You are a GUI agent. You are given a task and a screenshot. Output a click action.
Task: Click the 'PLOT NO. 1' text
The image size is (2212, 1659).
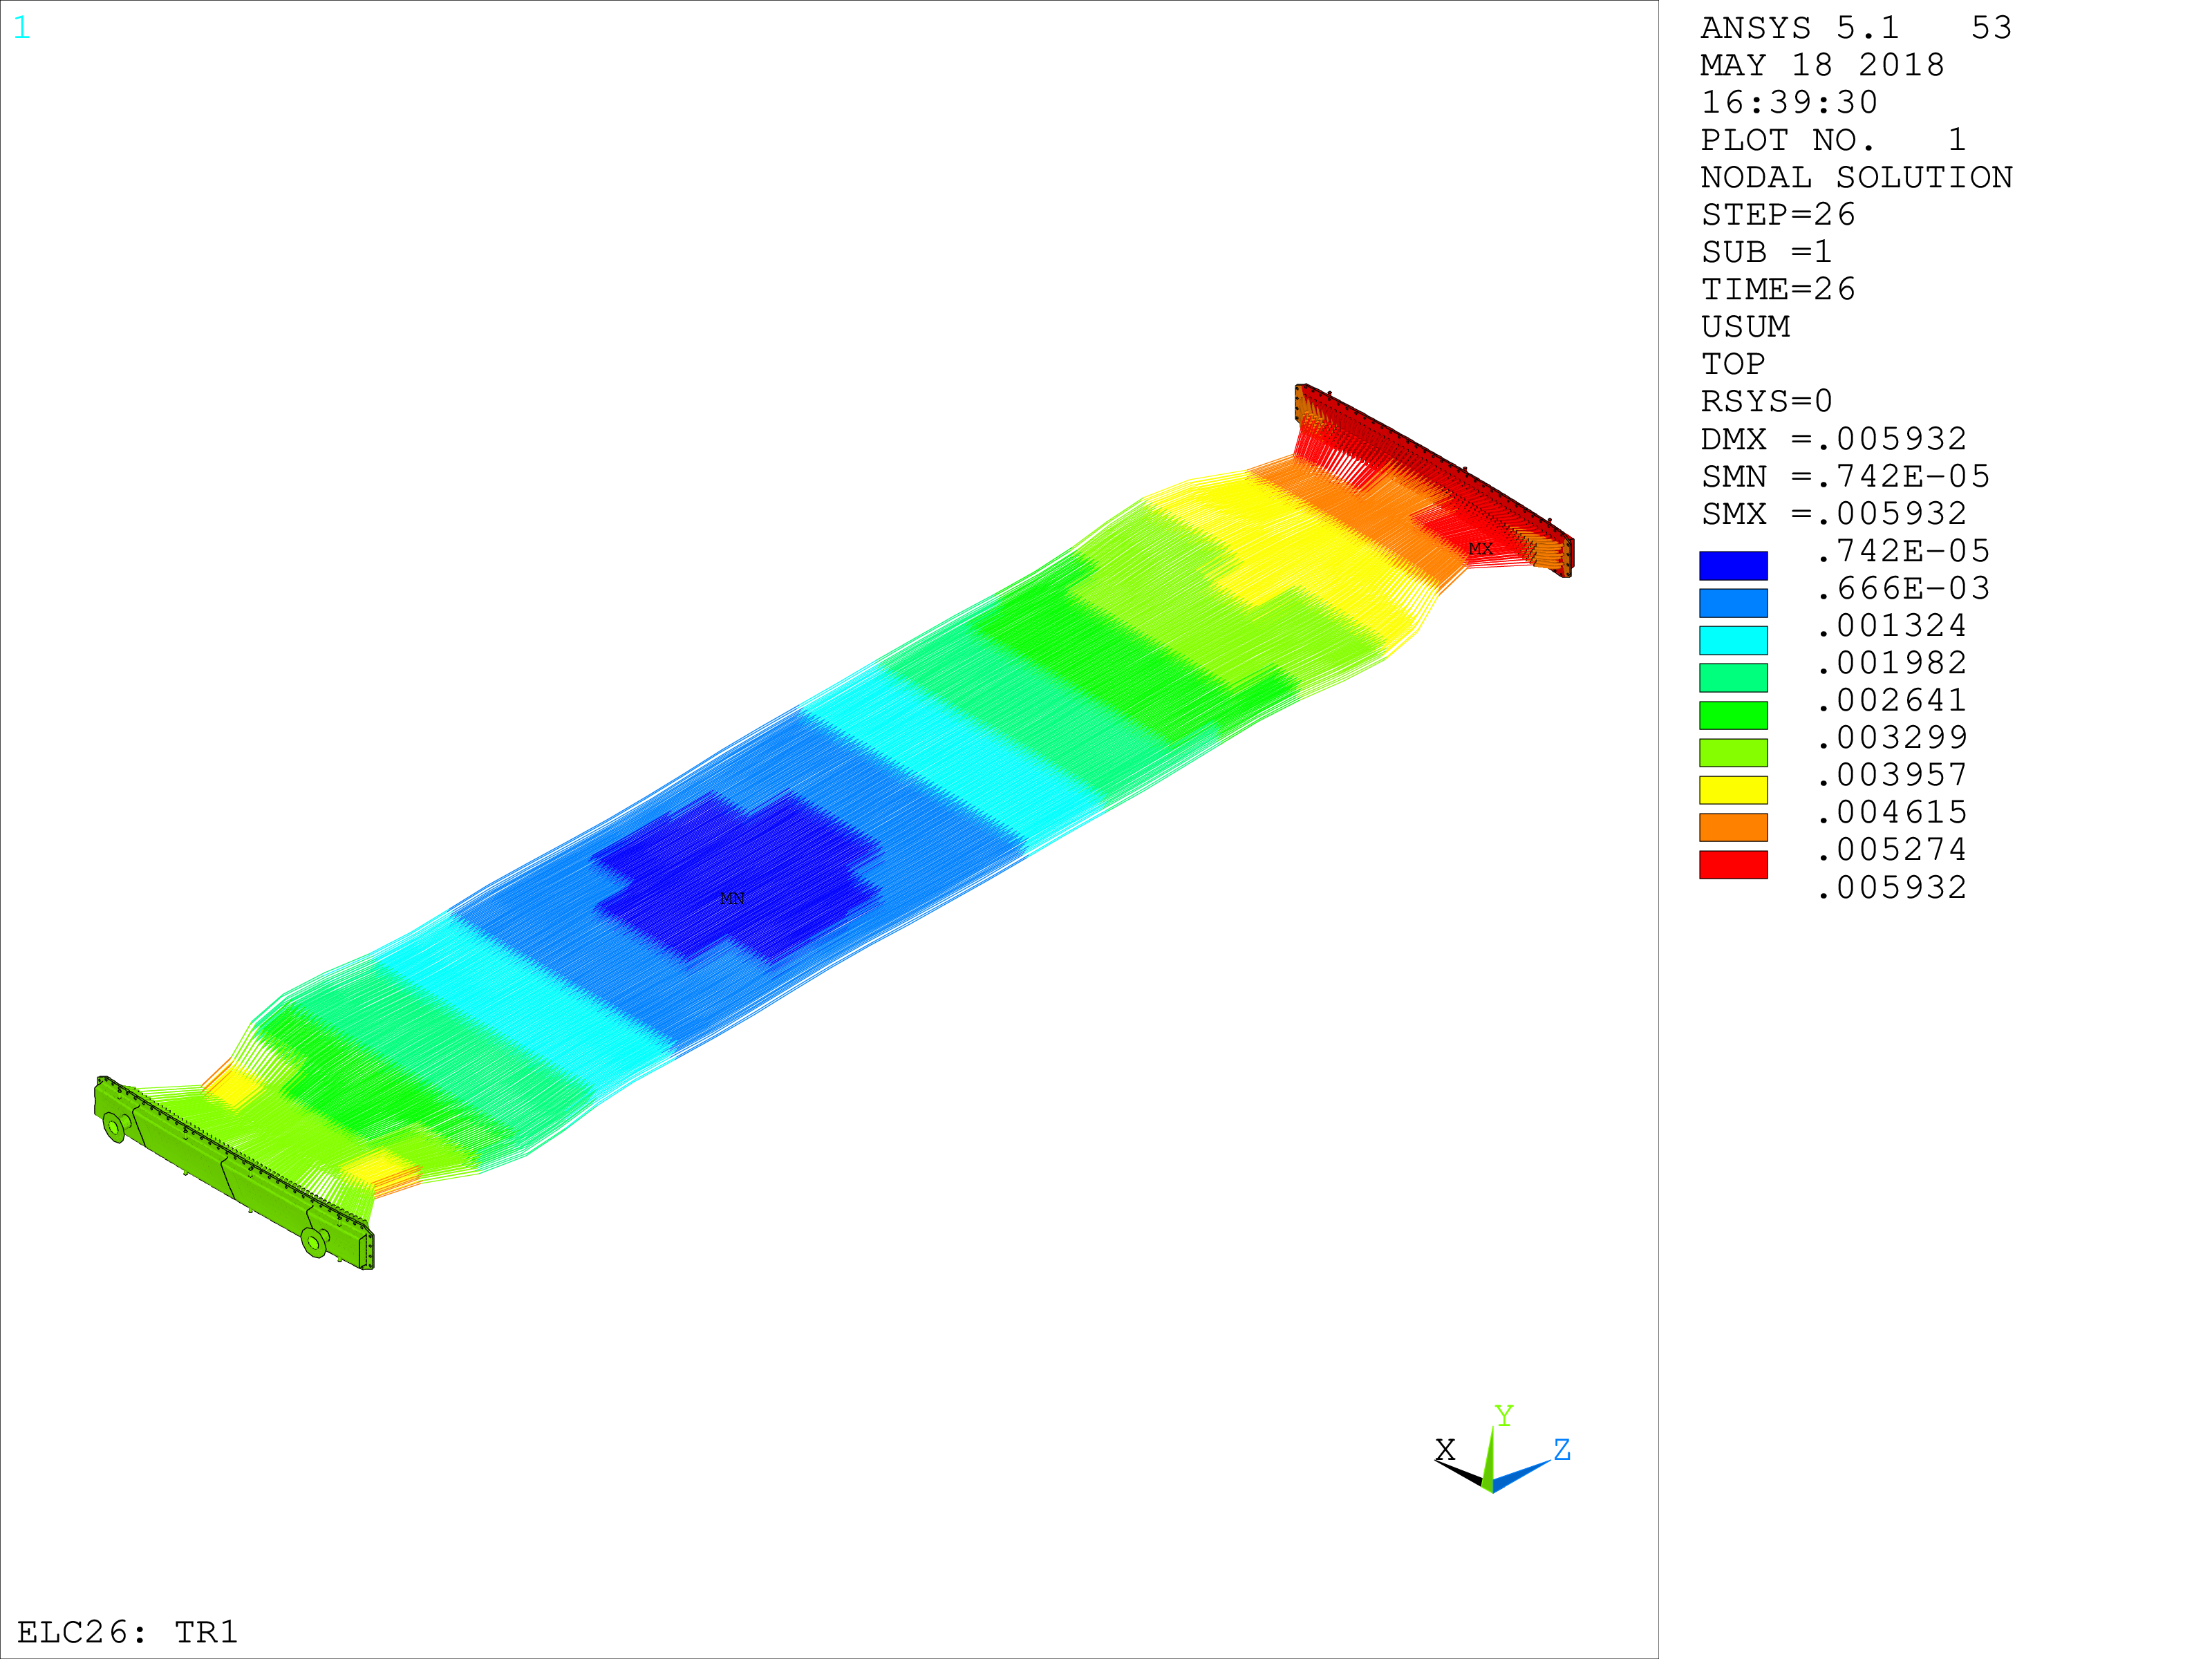[1834, 140]
